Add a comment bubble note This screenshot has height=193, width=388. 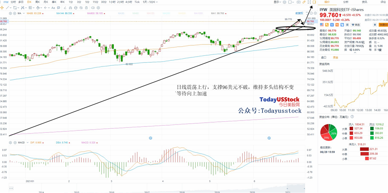tap(58, 8)
